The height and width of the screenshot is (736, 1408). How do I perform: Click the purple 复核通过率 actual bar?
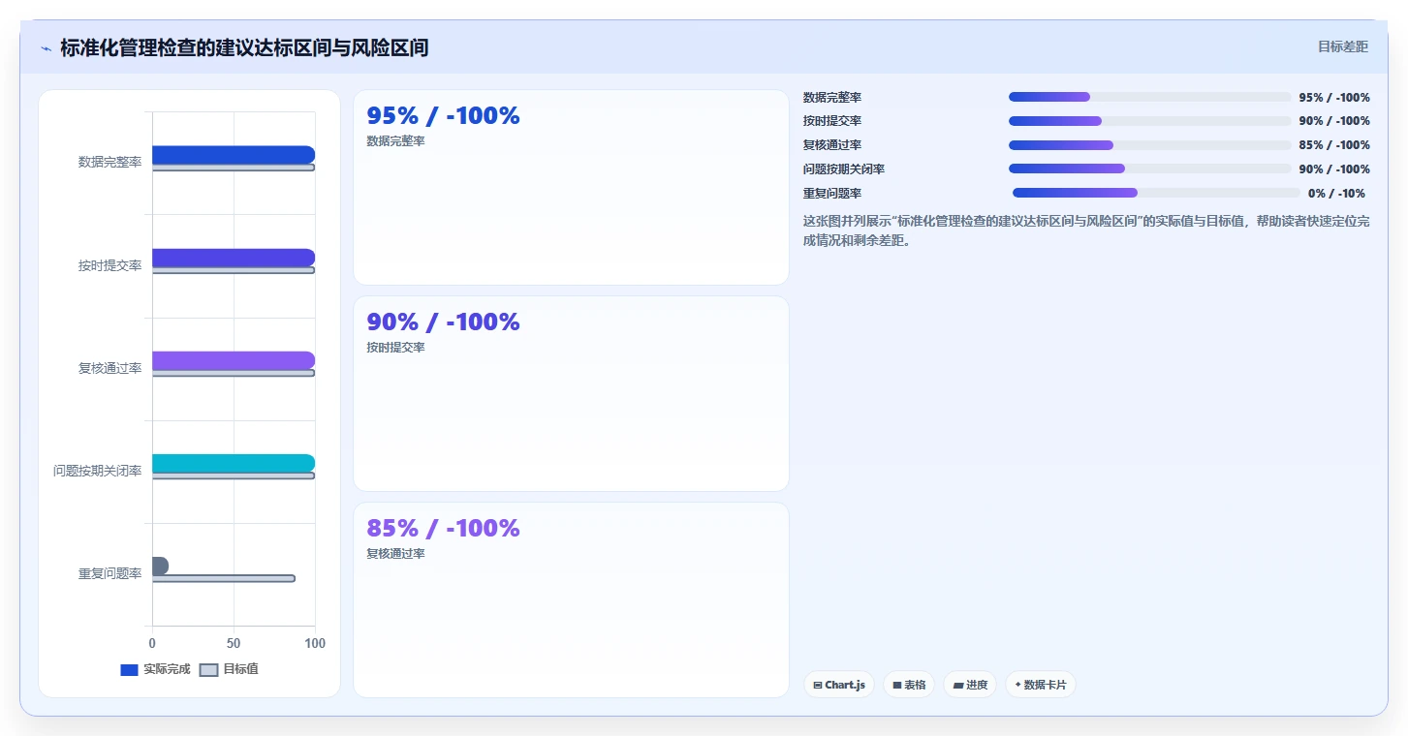(234, 360)
